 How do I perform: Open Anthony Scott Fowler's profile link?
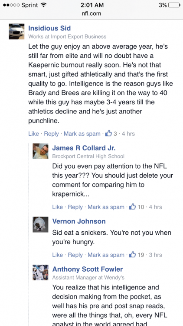coord(87,269)
